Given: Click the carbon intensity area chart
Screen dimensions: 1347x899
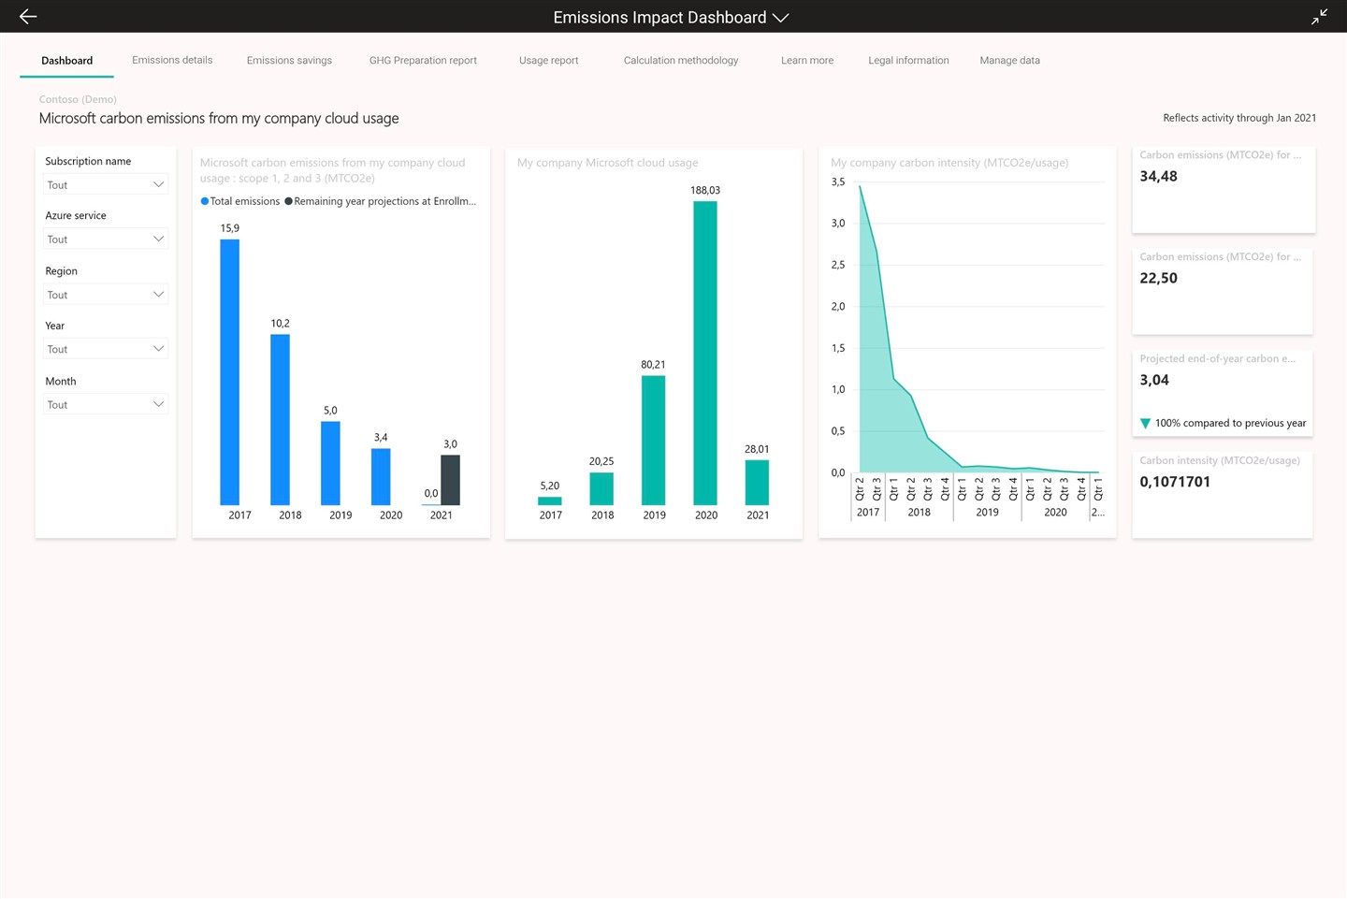Looking at the screenshot, I should 978,327.
